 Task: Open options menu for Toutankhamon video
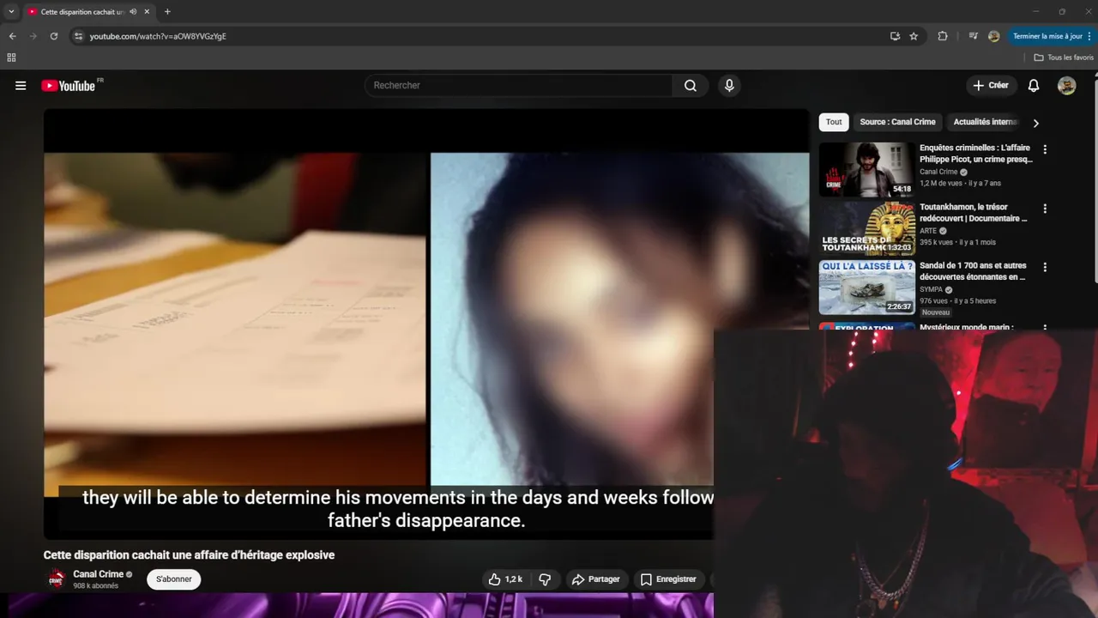(x=1044, y=209)
